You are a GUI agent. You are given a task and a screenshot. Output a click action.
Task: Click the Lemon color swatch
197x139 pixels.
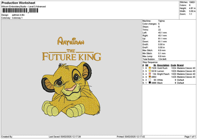click(x=150, y=71)
